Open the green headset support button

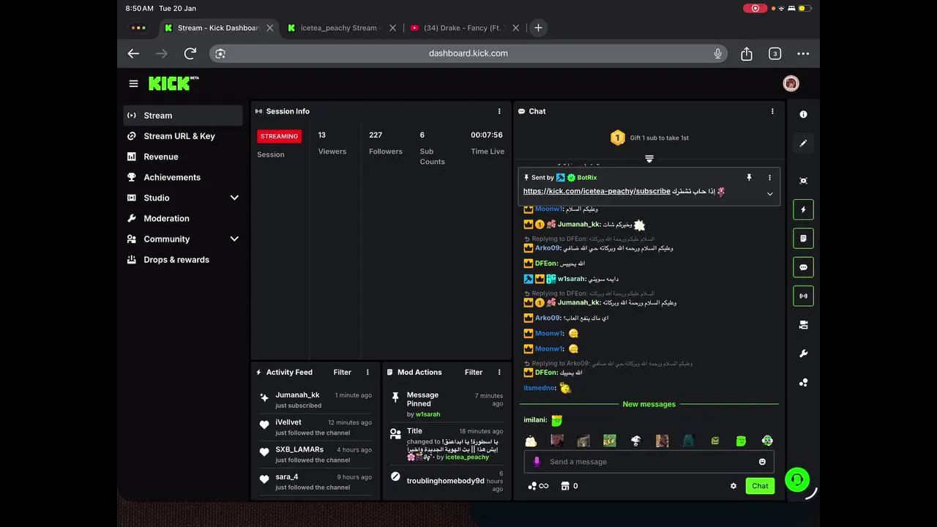[x=797, y=480]
